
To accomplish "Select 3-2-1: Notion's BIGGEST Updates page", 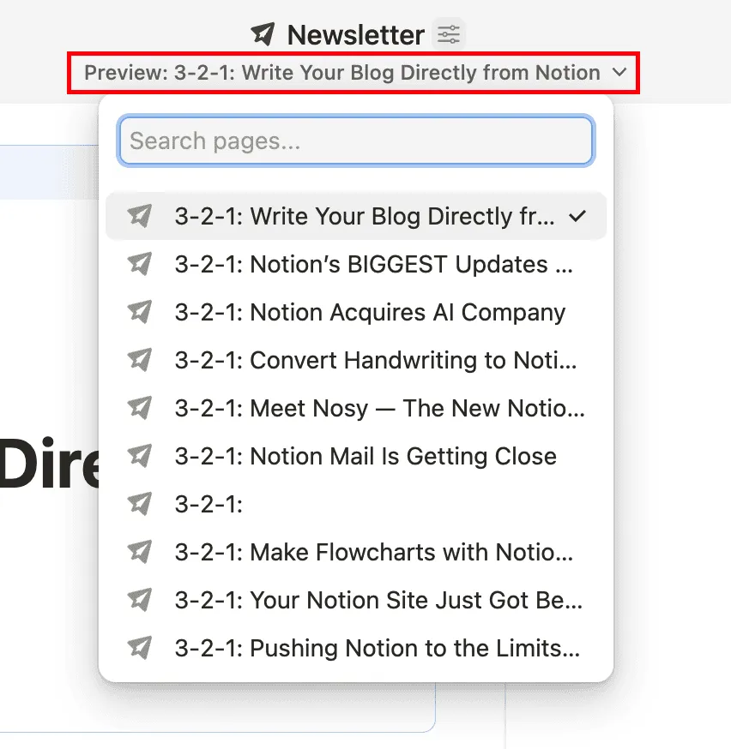I will point(372,265).
